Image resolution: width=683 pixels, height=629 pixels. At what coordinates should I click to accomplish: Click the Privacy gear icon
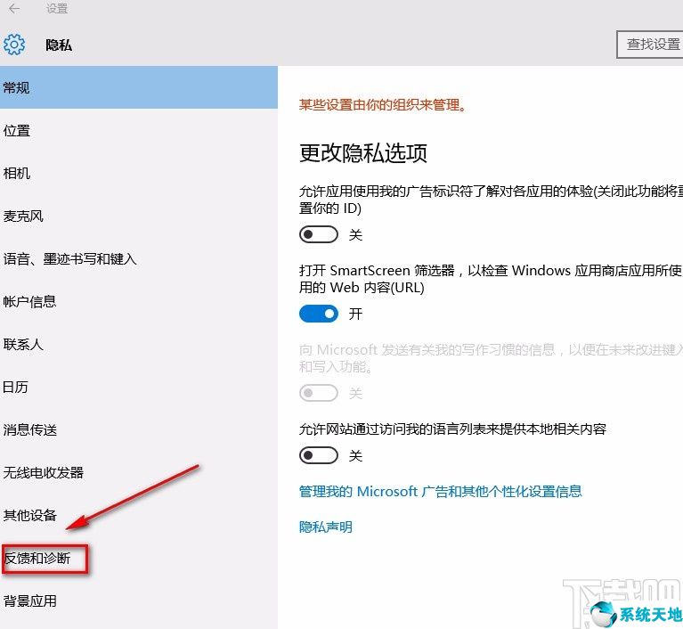(x=14, y=44)
